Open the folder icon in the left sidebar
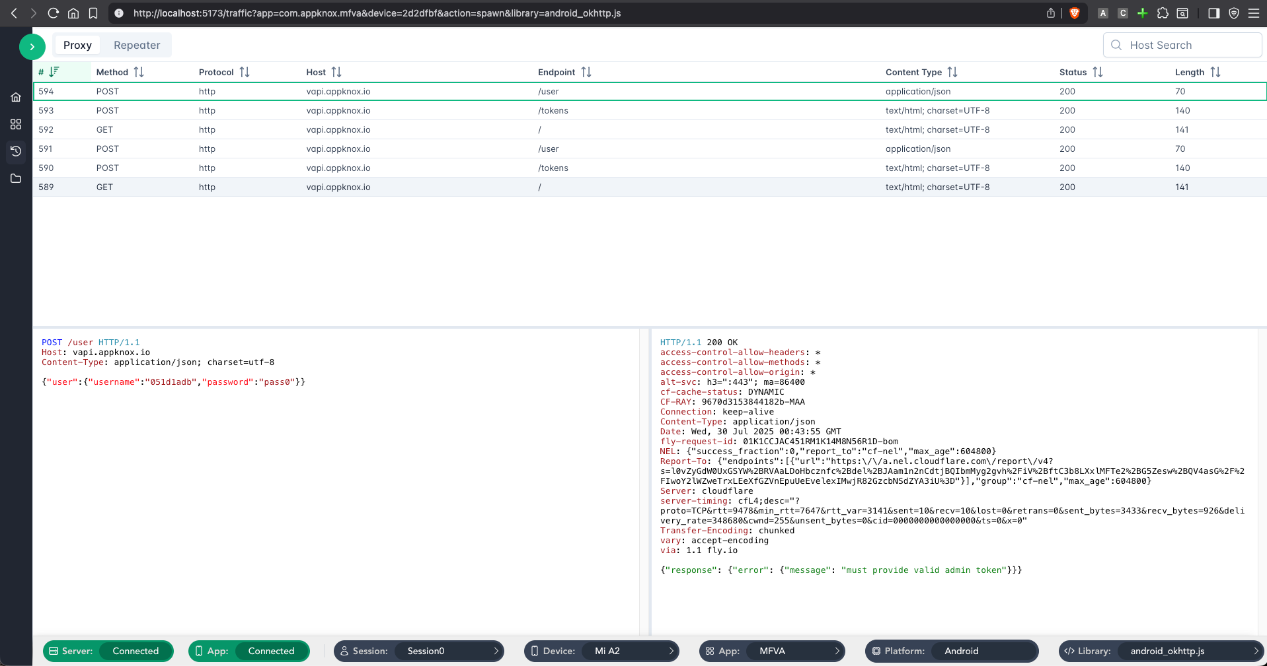The image size is (1267, 666). (x=16, y=178)
